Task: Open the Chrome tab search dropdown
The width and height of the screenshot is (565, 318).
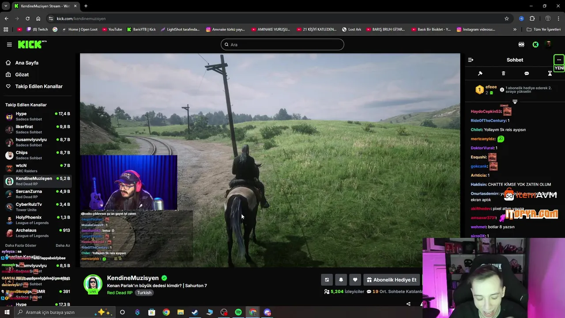Action: pos(6,6)
